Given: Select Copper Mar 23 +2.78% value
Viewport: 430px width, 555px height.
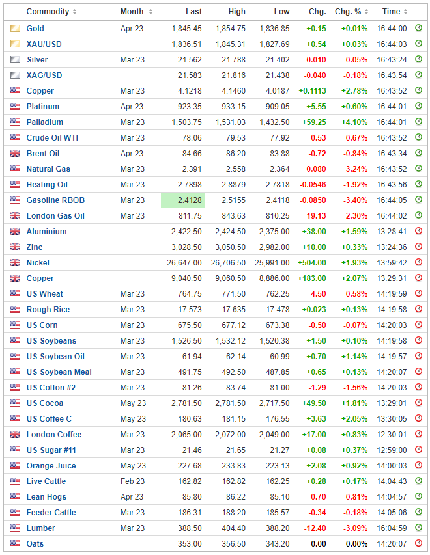Looking at the screenshot, I should 354,91.
